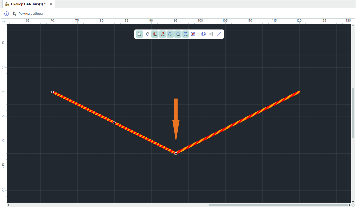Click the vertical scrollbar thumb

point(353,113)
